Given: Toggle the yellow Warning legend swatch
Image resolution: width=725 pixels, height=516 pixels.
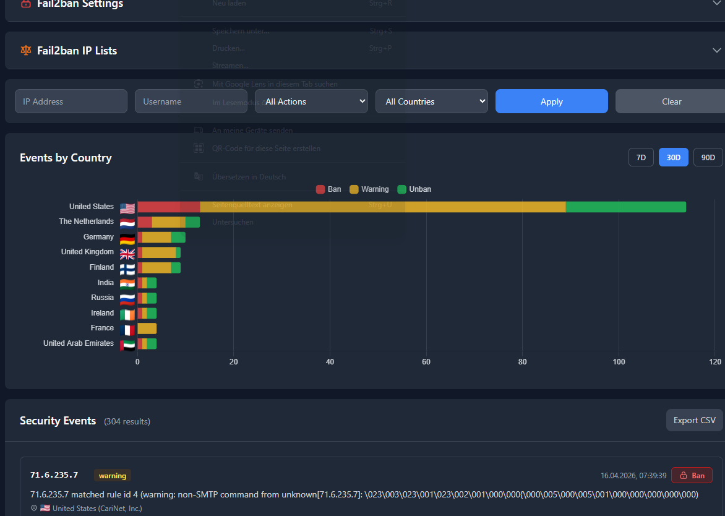Looking at the screenshot, I should click(354, 189).
